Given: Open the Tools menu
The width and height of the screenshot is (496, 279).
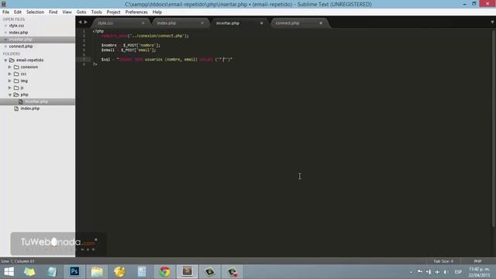Looking at the screenshot, I should pyautogui.click(x=96, y=12).
